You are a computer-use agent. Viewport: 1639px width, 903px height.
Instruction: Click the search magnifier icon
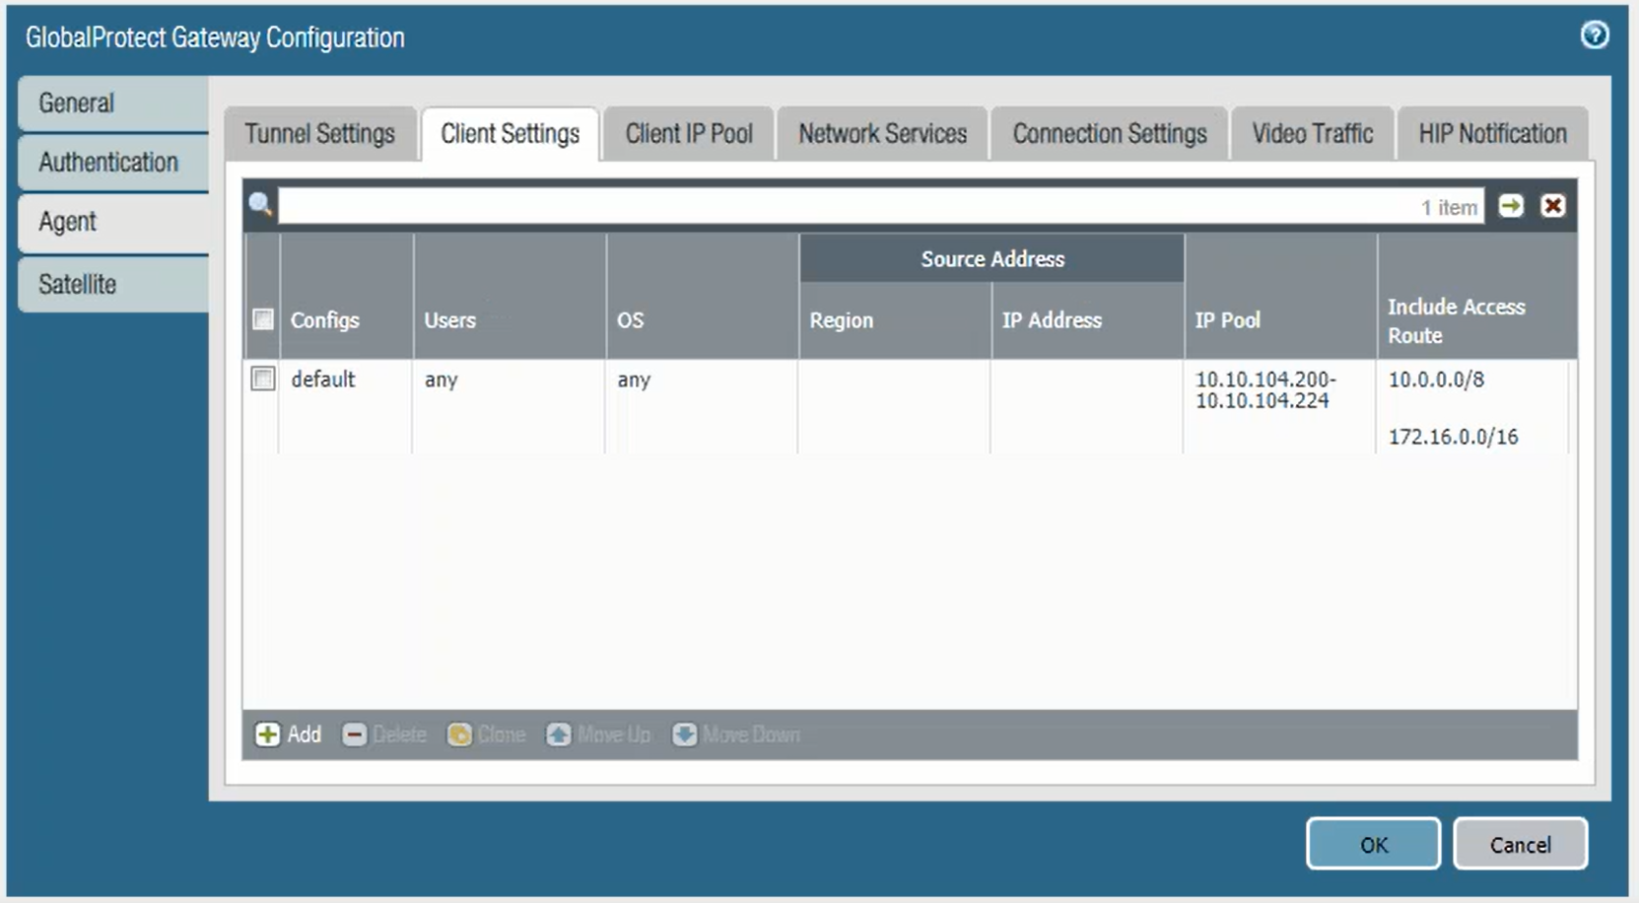(x=260, y=204)
